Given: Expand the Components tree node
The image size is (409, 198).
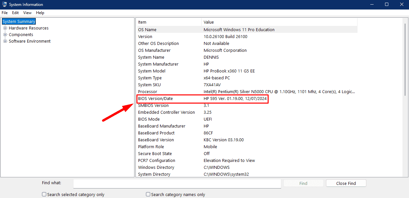Looking at the screenshot, I should point(5,35).
